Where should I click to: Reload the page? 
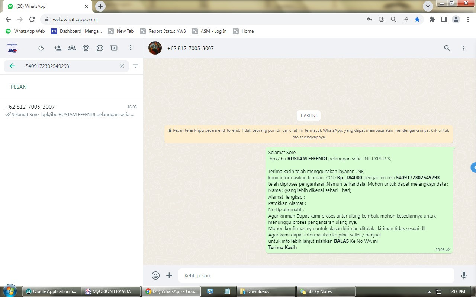[32, 19]
